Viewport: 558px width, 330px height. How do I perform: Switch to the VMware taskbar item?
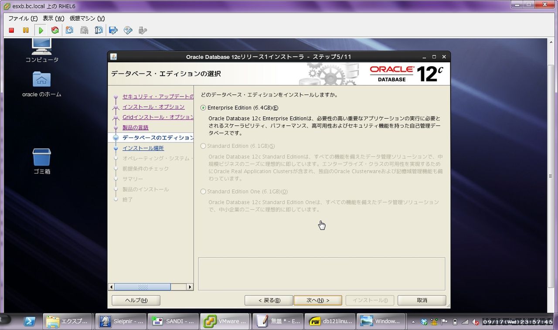pos(225,321)
